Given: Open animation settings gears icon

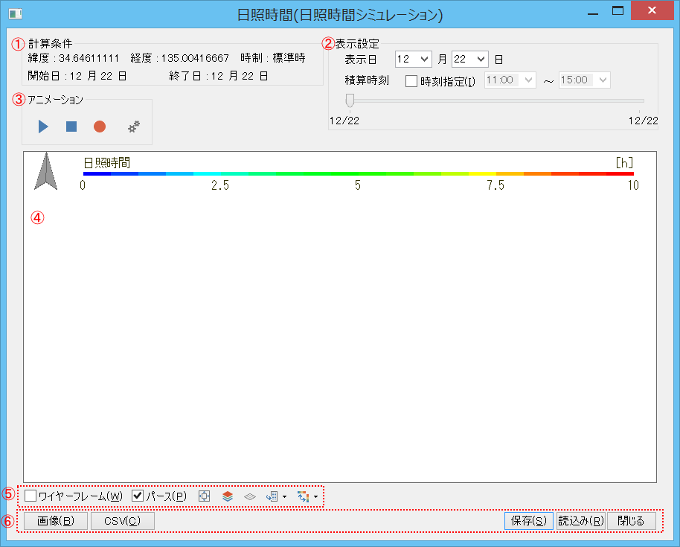Looking at the screenshot, I should (x=134, y=127).
